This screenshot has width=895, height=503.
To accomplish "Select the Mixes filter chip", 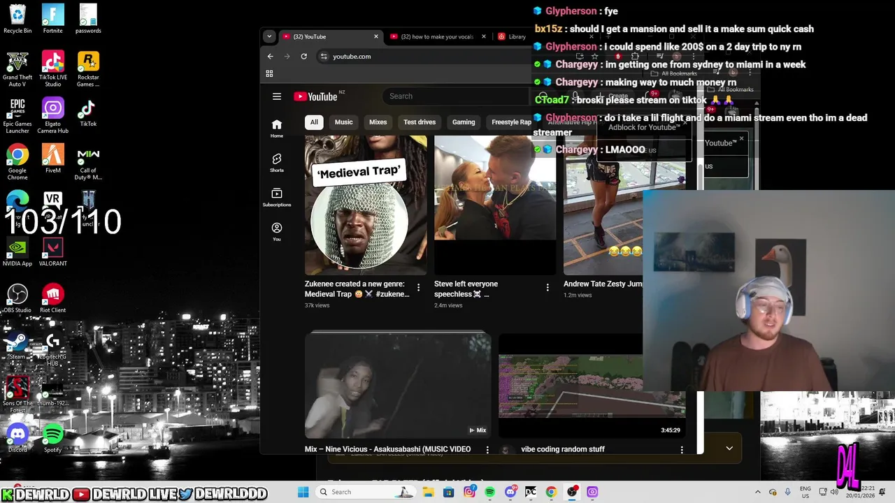I will 378,122.
